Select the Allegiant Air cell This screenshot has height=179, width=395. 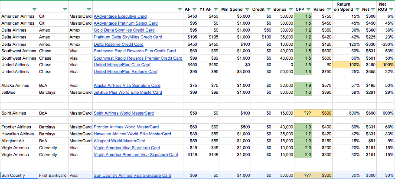19,141
